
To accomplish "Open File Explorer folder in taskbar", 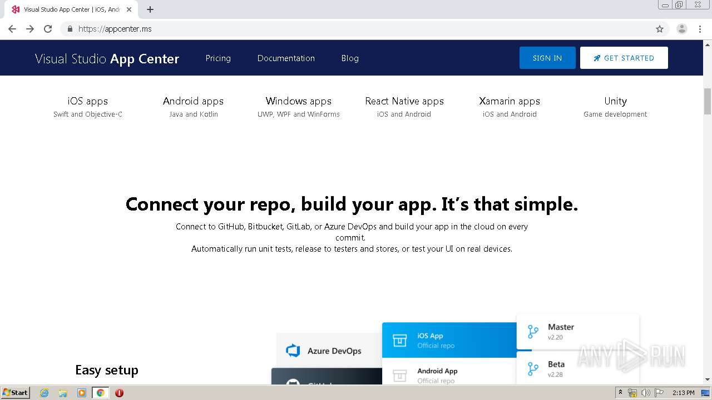I will (x=63, y=393).
